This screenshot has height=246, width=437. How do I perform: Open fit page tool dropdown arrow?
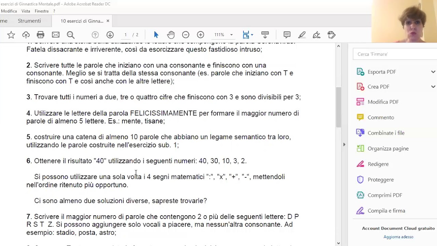pos(252,35)
